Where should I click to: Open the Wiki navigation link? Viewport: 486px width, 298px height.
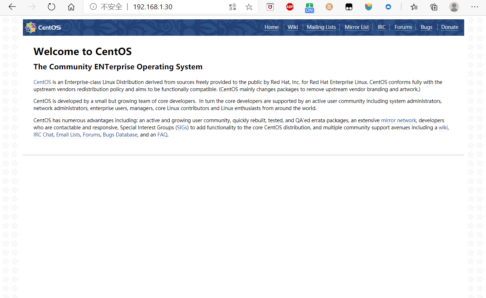(x=293, y=27)
